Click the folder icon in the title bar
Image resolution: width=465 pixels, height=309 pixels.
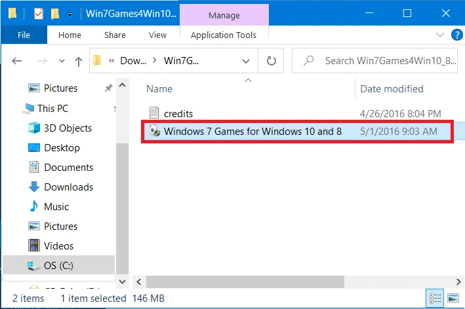click(12, 13)
